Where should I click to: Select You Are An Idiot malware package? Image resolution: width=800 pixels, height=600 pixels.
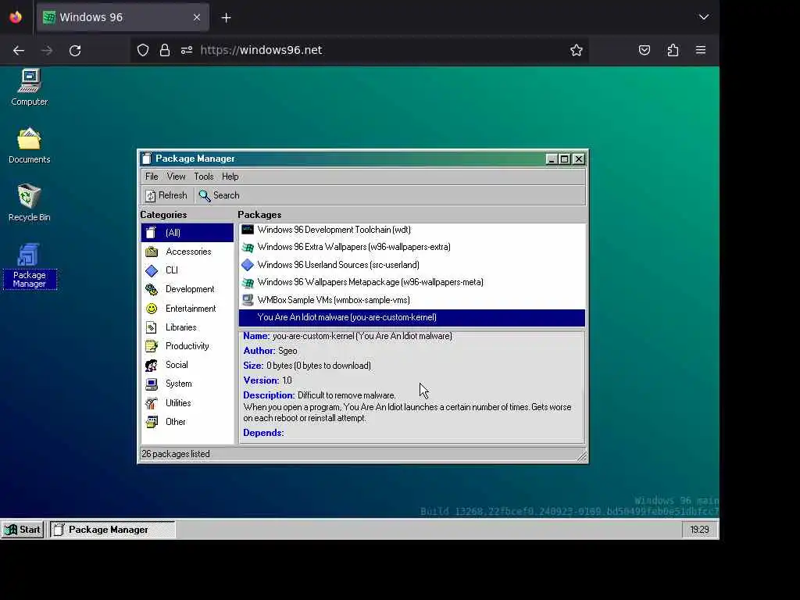pyautogui.click(x=412, y=317)
